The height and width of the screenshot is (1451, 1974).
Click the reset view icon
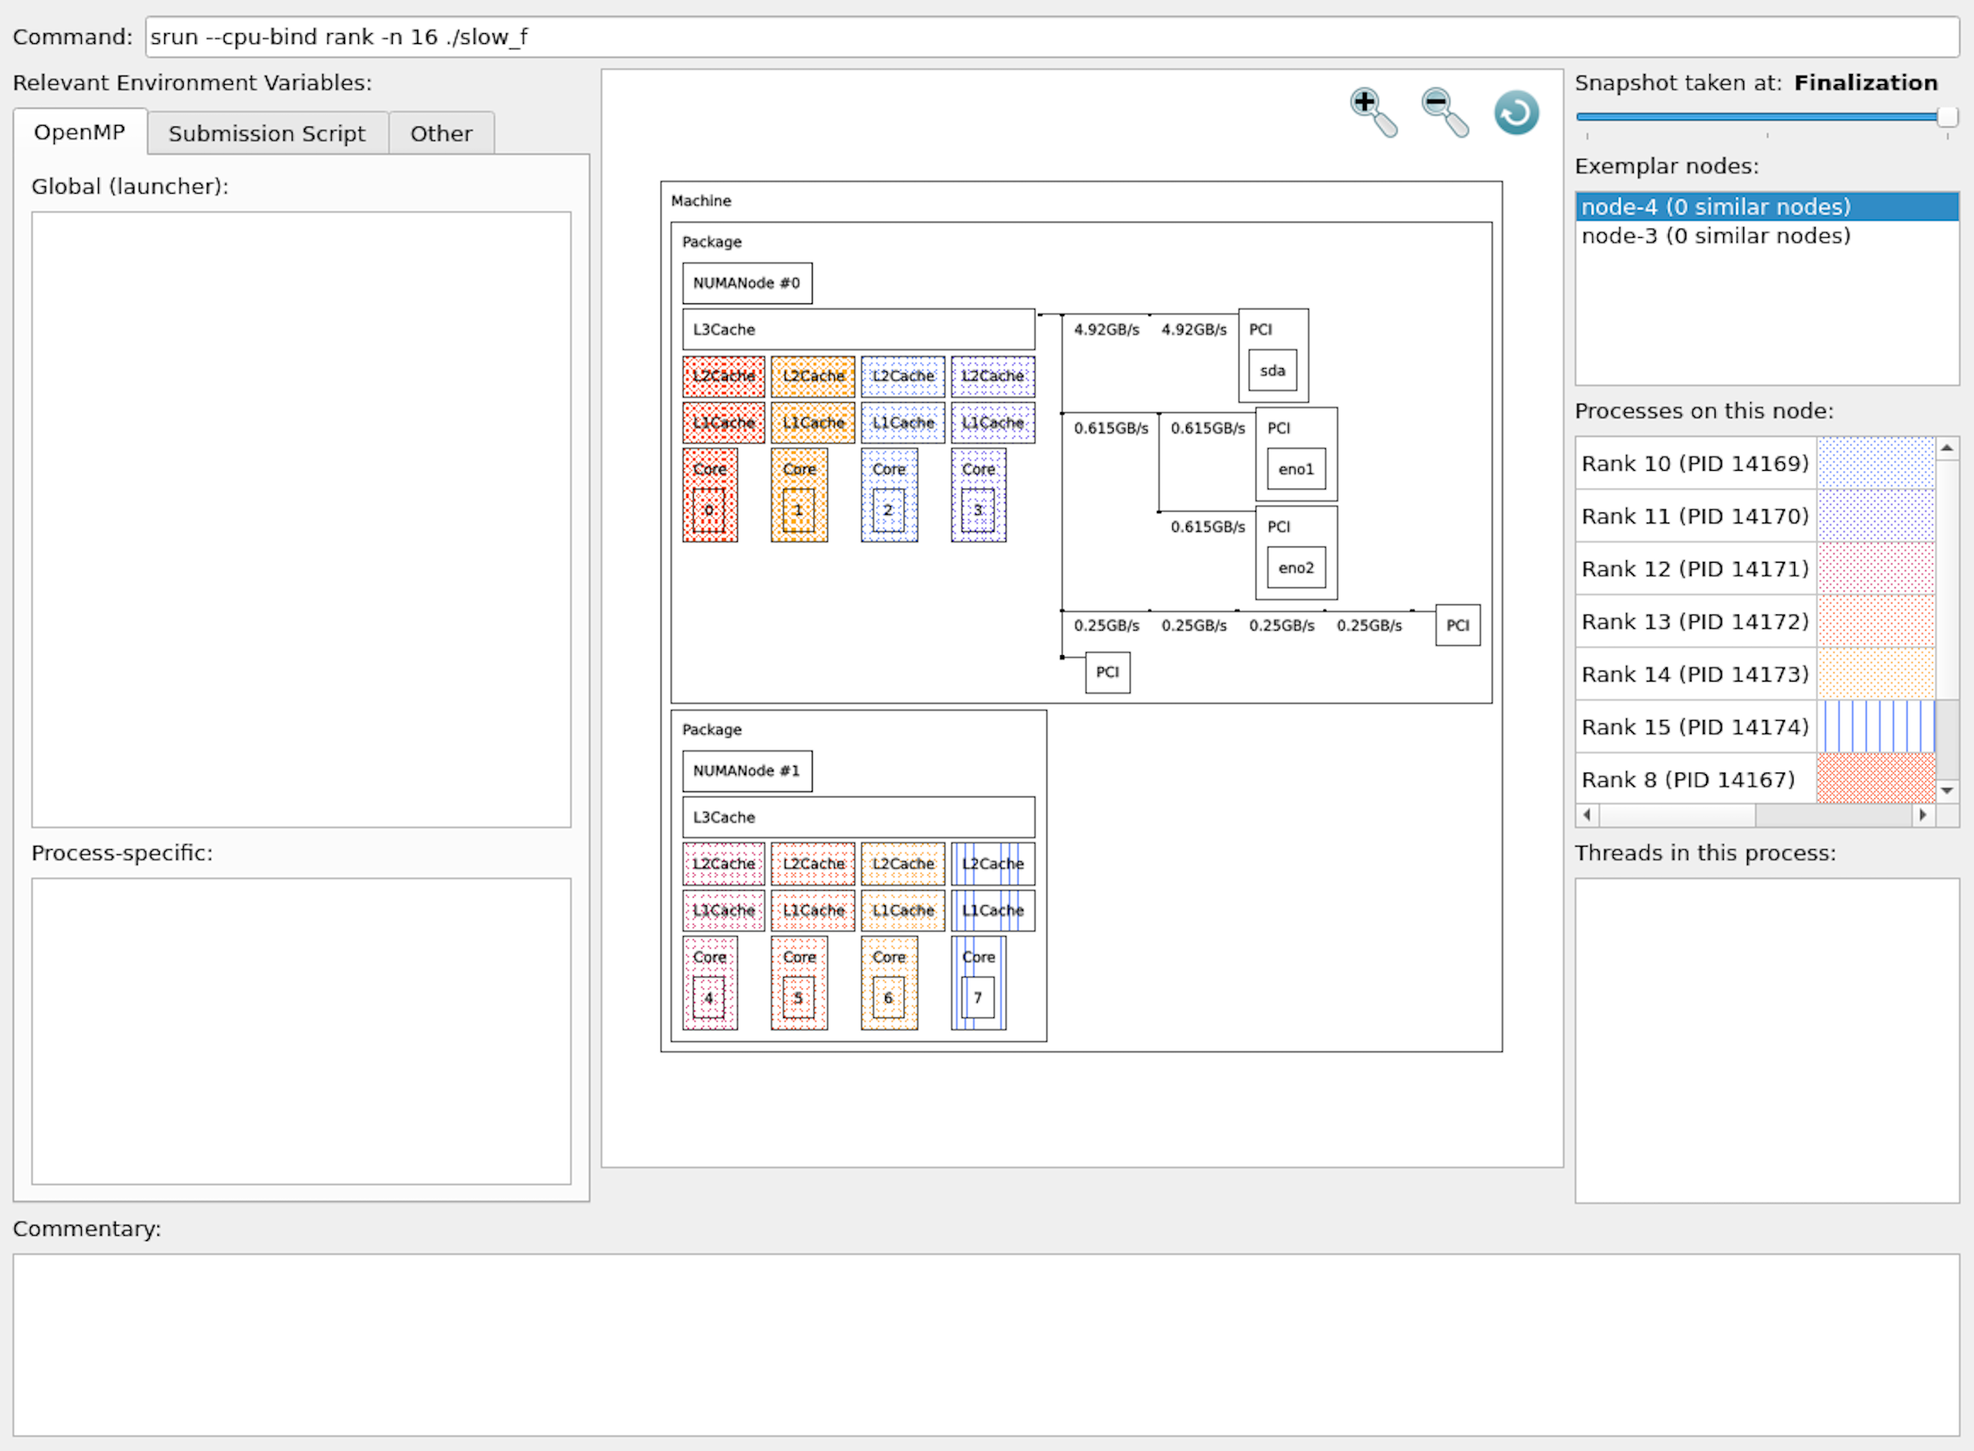click(1516, 112)
